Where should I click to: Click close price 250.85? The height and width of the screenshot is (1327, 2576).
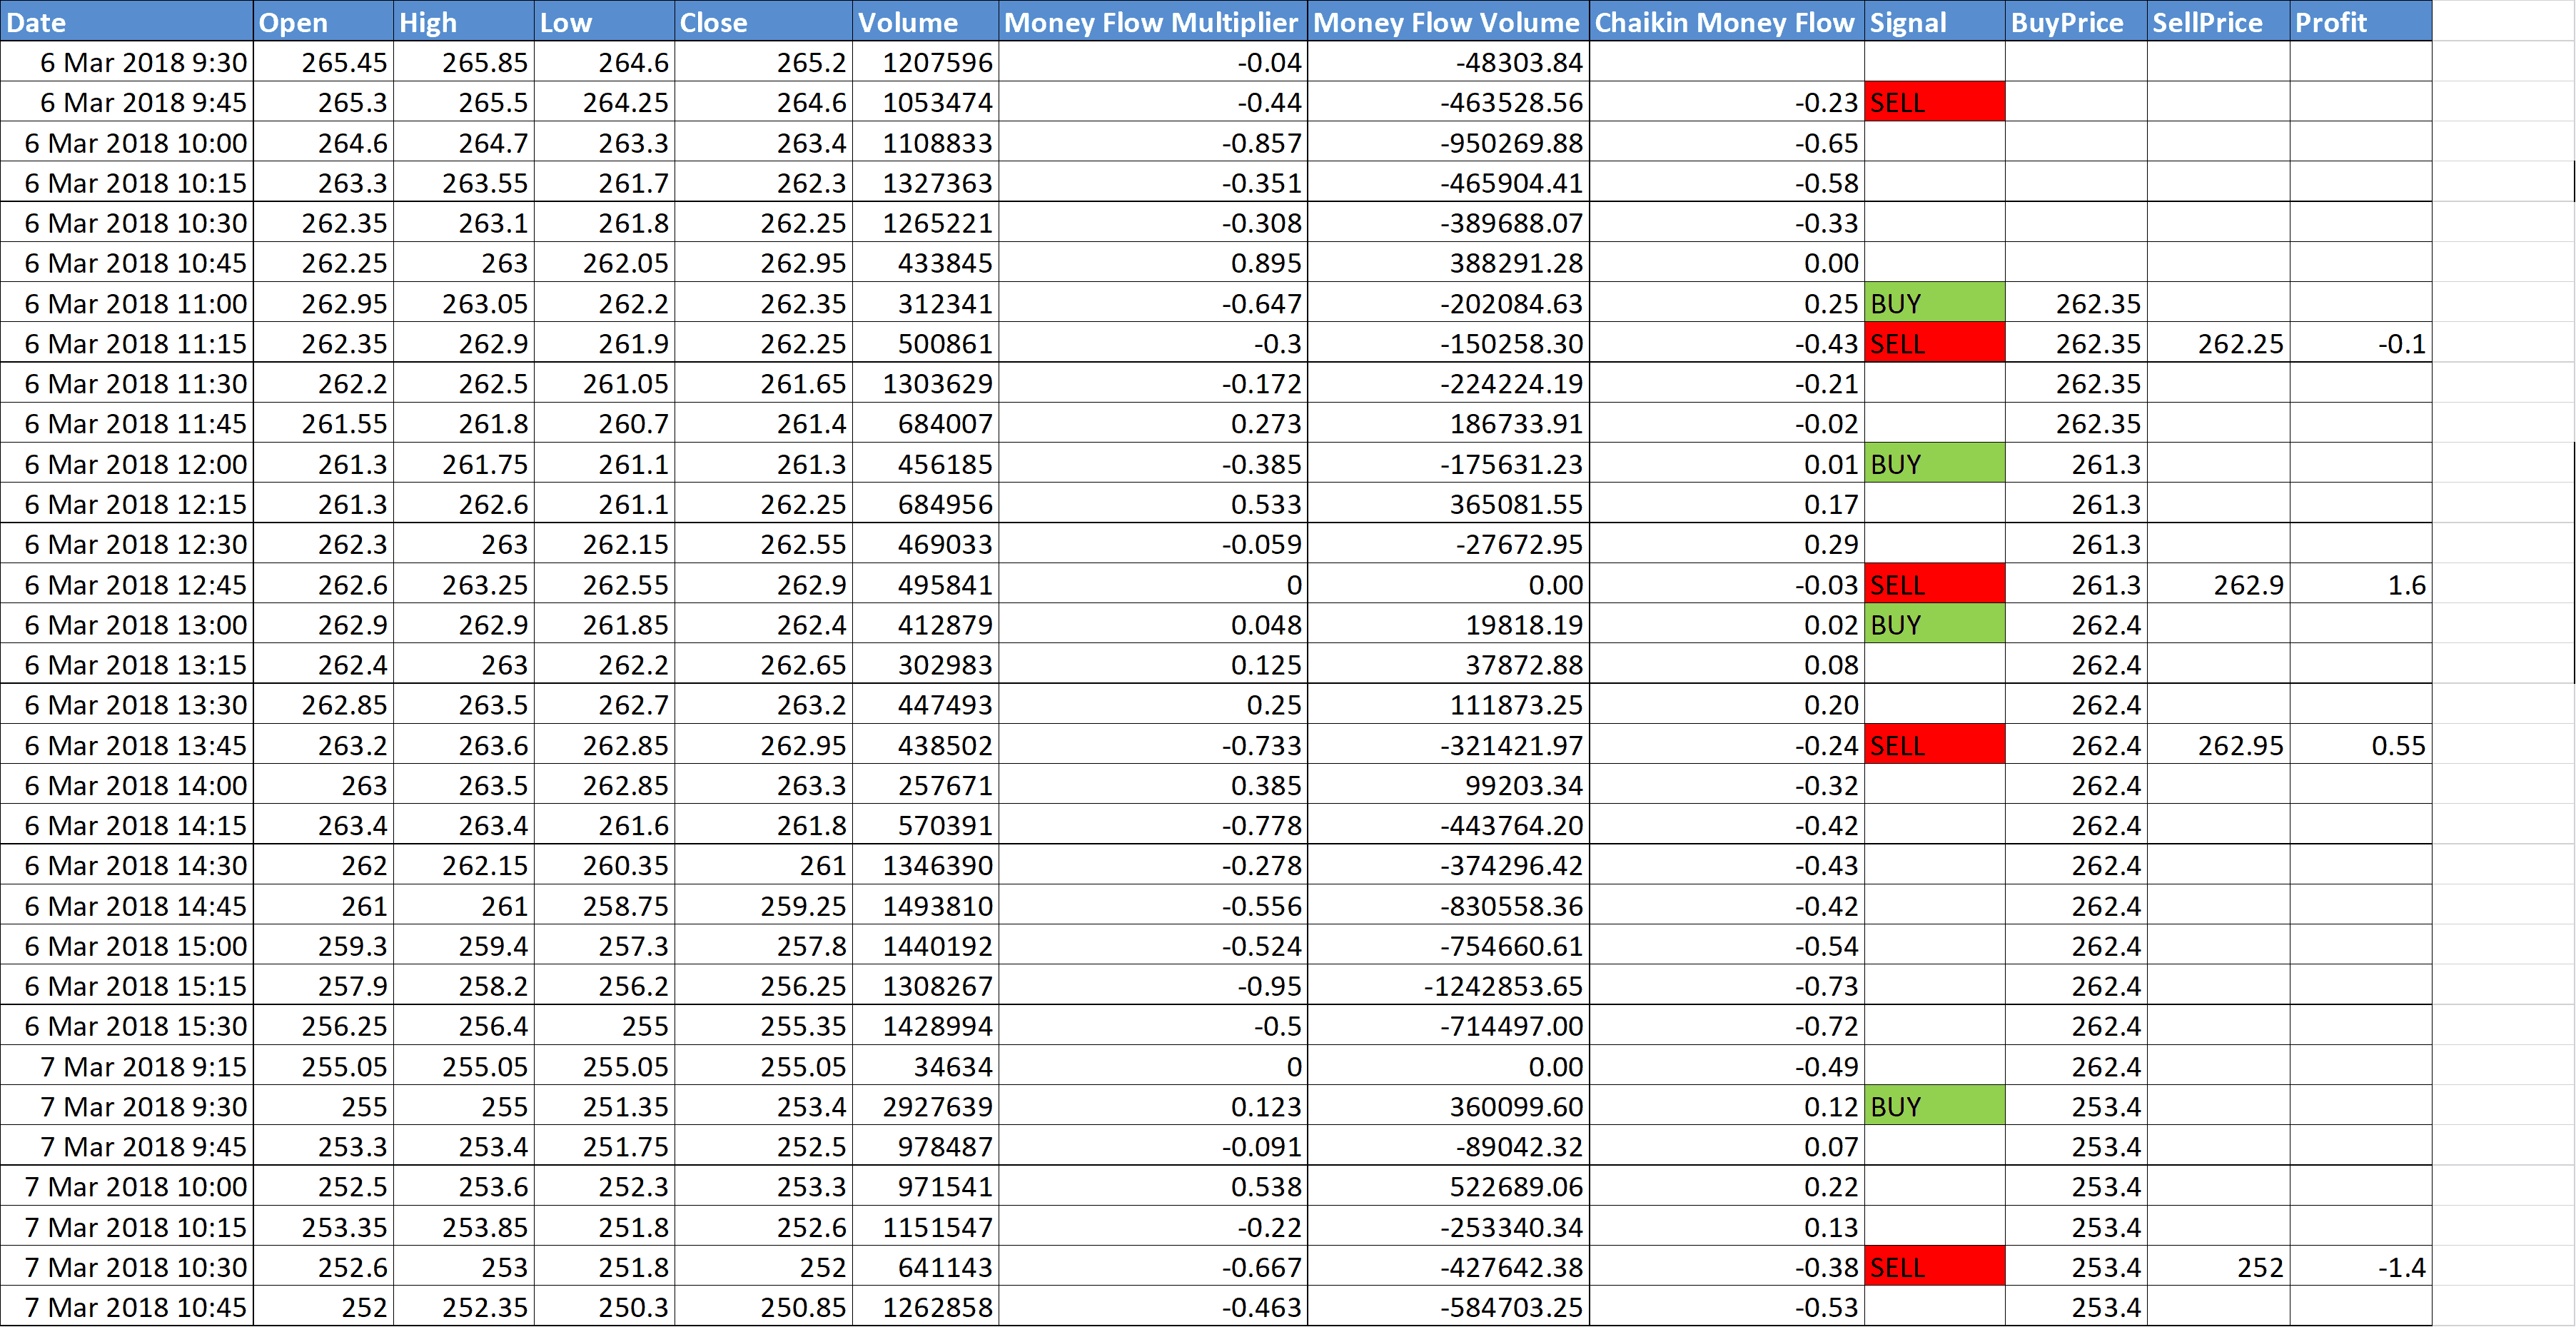[x=763, y=1307]
